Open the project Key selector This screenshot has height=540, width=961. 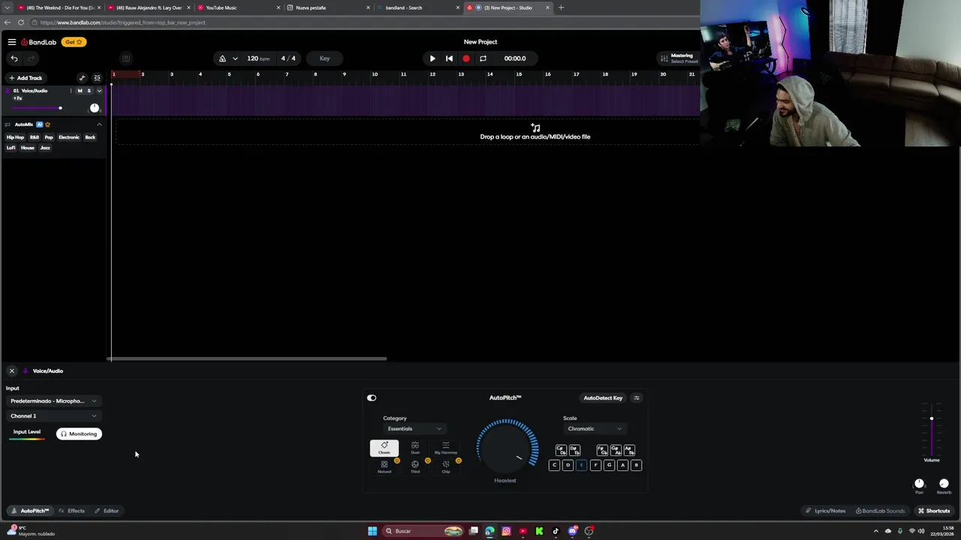click(324, 58)
